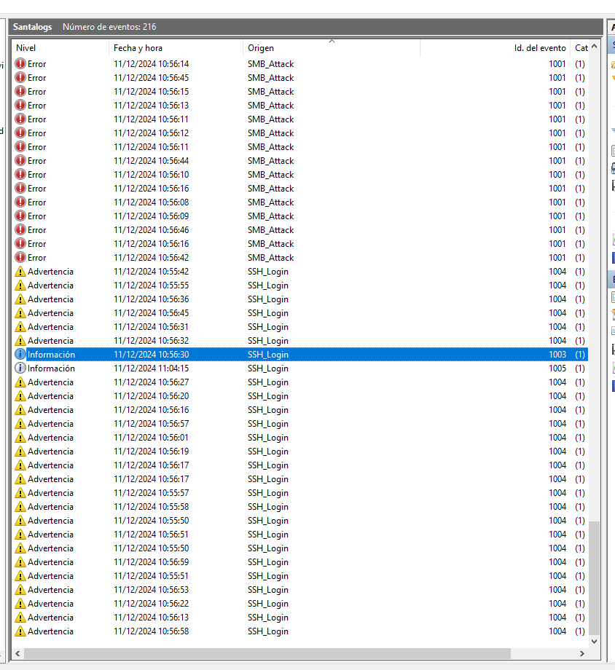The image size is (615, 670).
Task: Click the error icon of the 10:56:12 row
Action: pos(20,133)
